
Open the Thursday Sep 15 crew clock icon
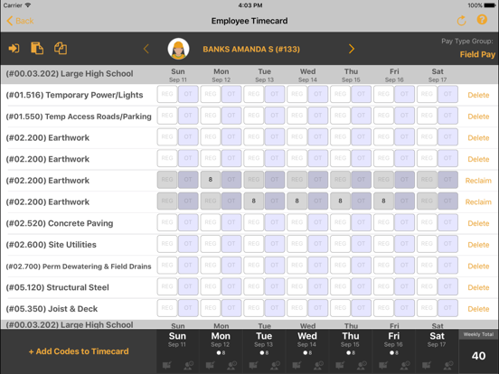click(362, 365)
